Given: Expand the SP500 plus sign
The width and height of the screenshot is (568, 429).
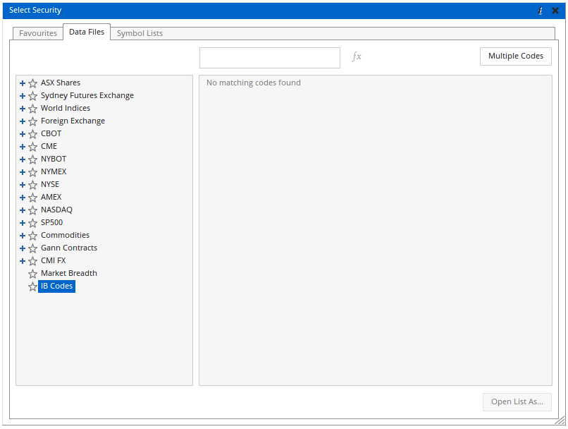Looking at the screenshot, I should pos(23,223).
